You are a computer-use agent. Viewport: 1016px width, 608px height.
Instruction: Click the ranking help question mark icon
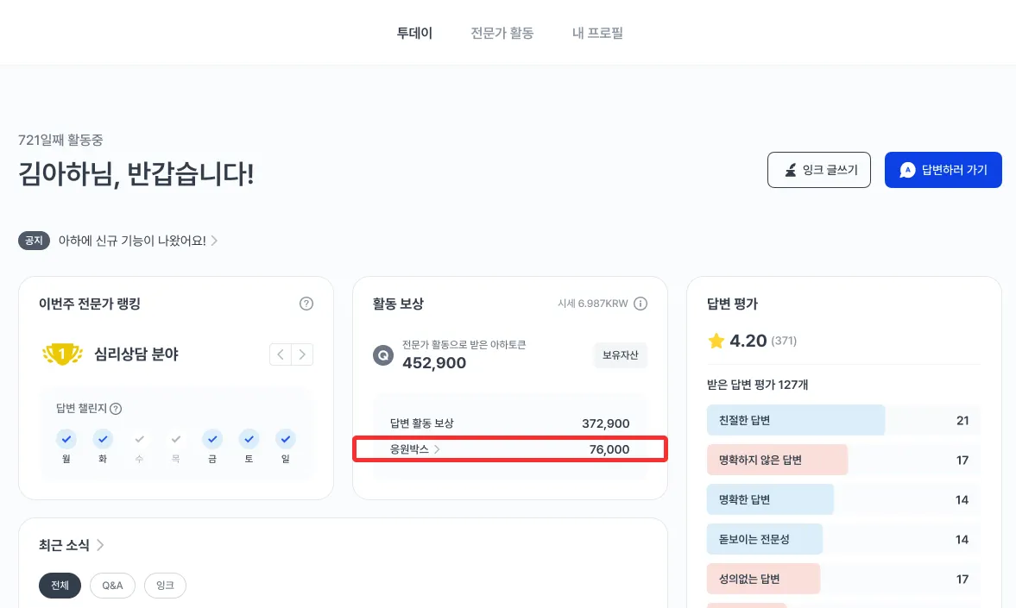point(306,304)
